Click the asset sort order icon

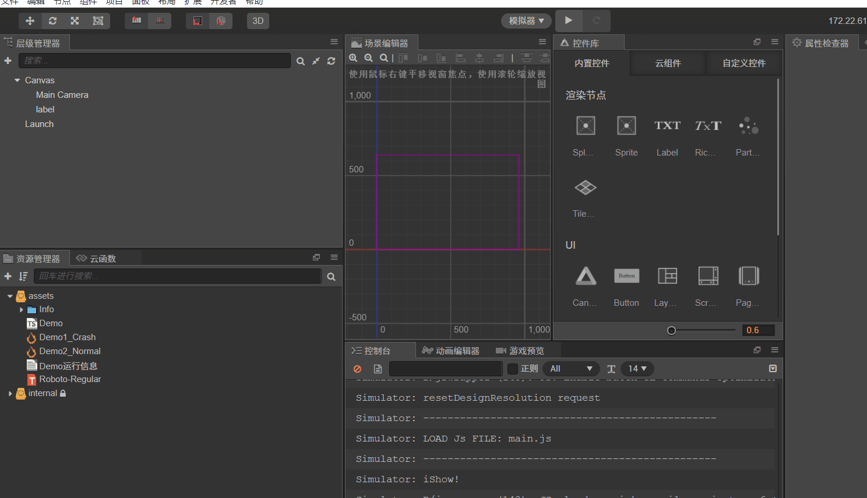click(x=23, y=276)
